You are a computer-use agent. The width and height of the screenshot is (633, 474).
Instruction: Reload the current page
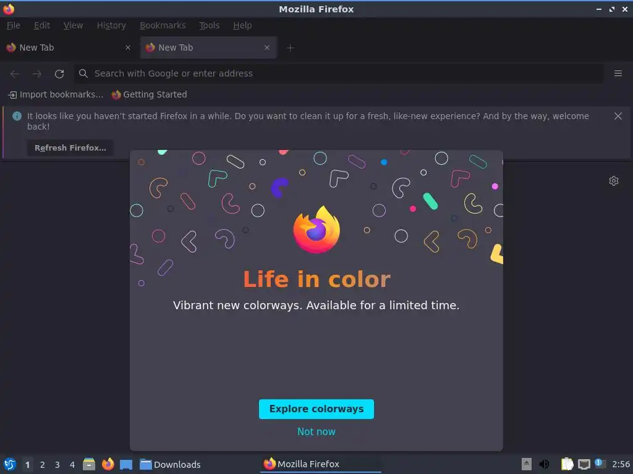tap(59, 74)
